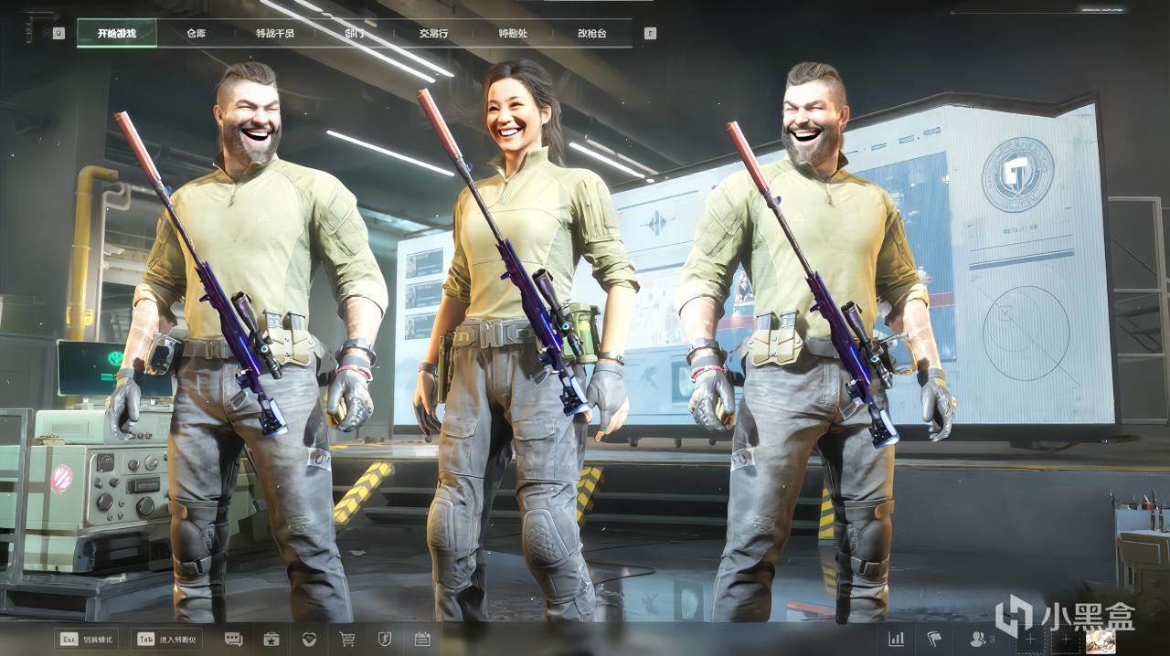Switch to the 仓库 tab

click(x=196, y=33)
